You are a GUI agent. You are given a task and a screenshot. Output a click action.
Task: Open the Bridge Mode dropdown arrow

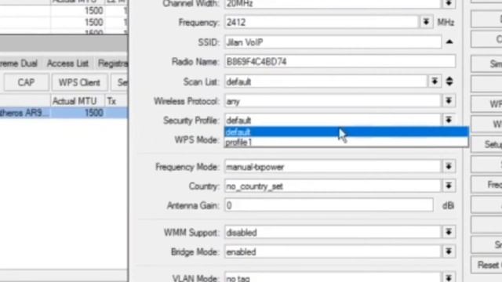(x=449, y=251)
